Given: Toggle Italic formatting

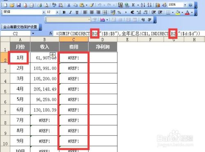Looking at the screenshot, I should (71, 12).
